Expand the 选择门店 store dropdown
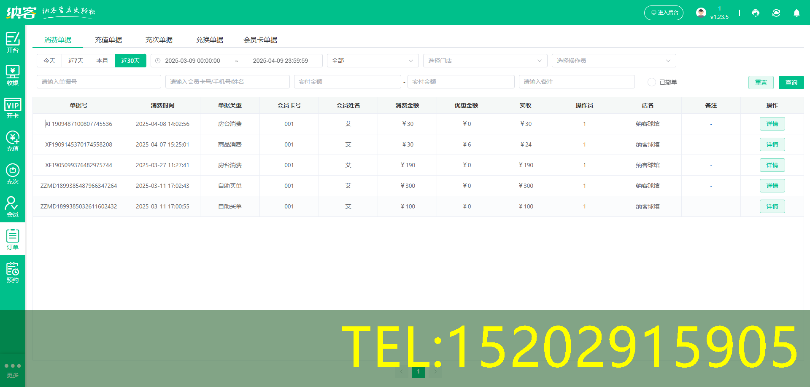 click(x=485, y=60)
